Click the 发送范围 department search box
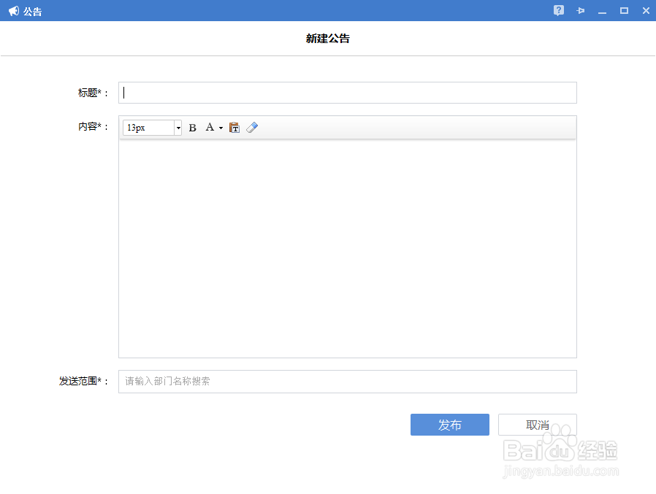The width and height of the screenshot is (656, 494). [347, 381]
